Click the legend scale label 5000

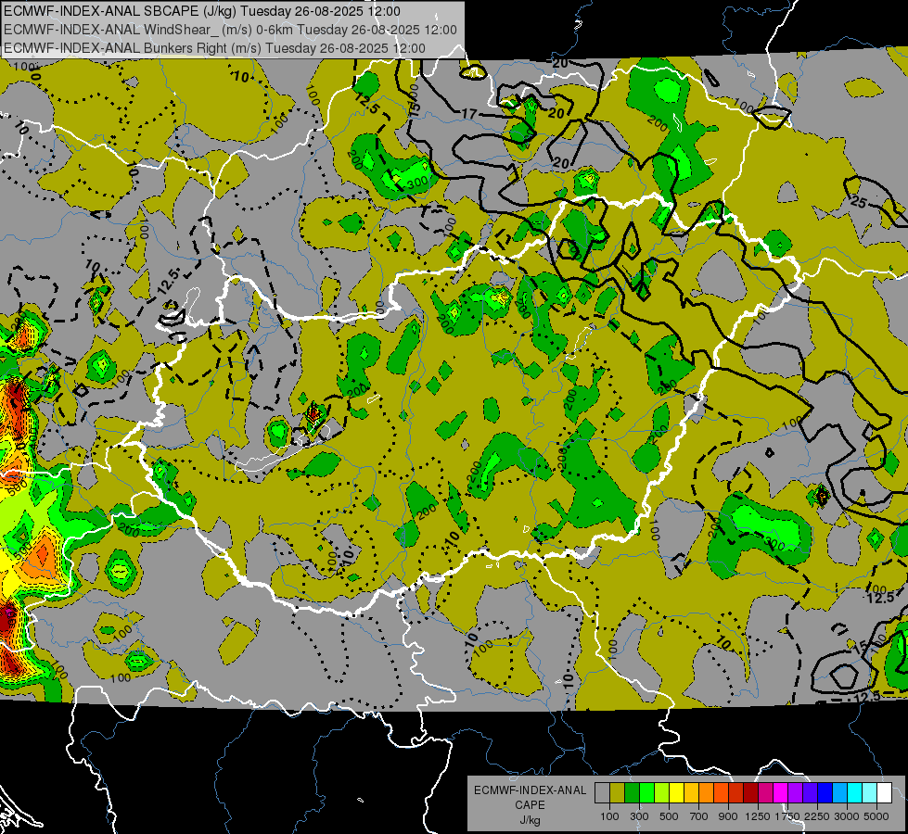click(876, 816)
